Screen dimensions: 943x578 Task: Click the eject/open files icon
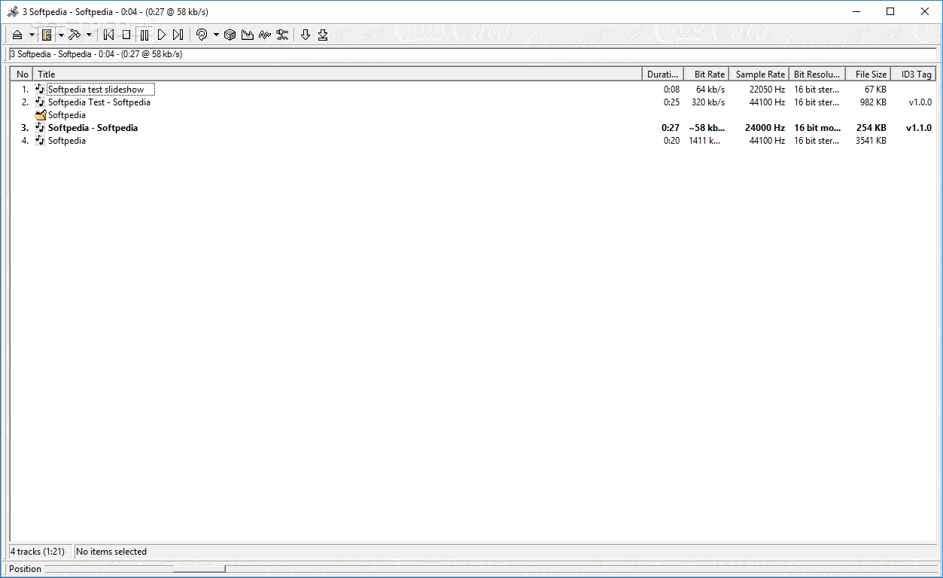click(x=17, y=35)
